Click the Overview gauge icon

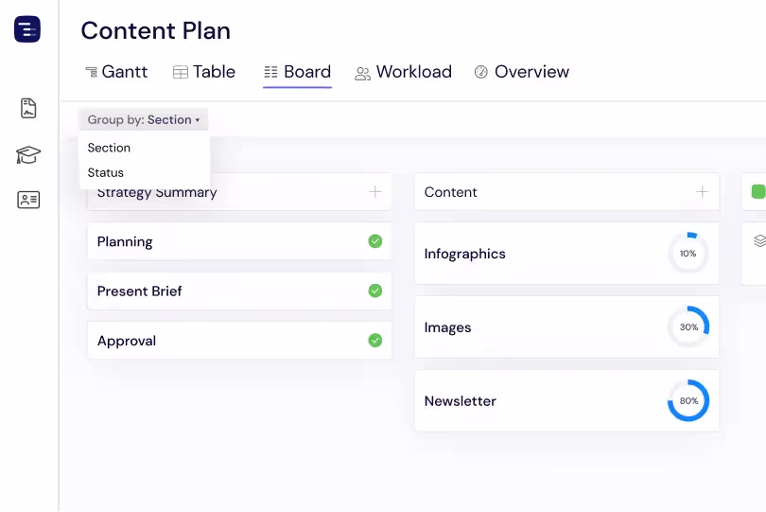[x=480, y=72]
